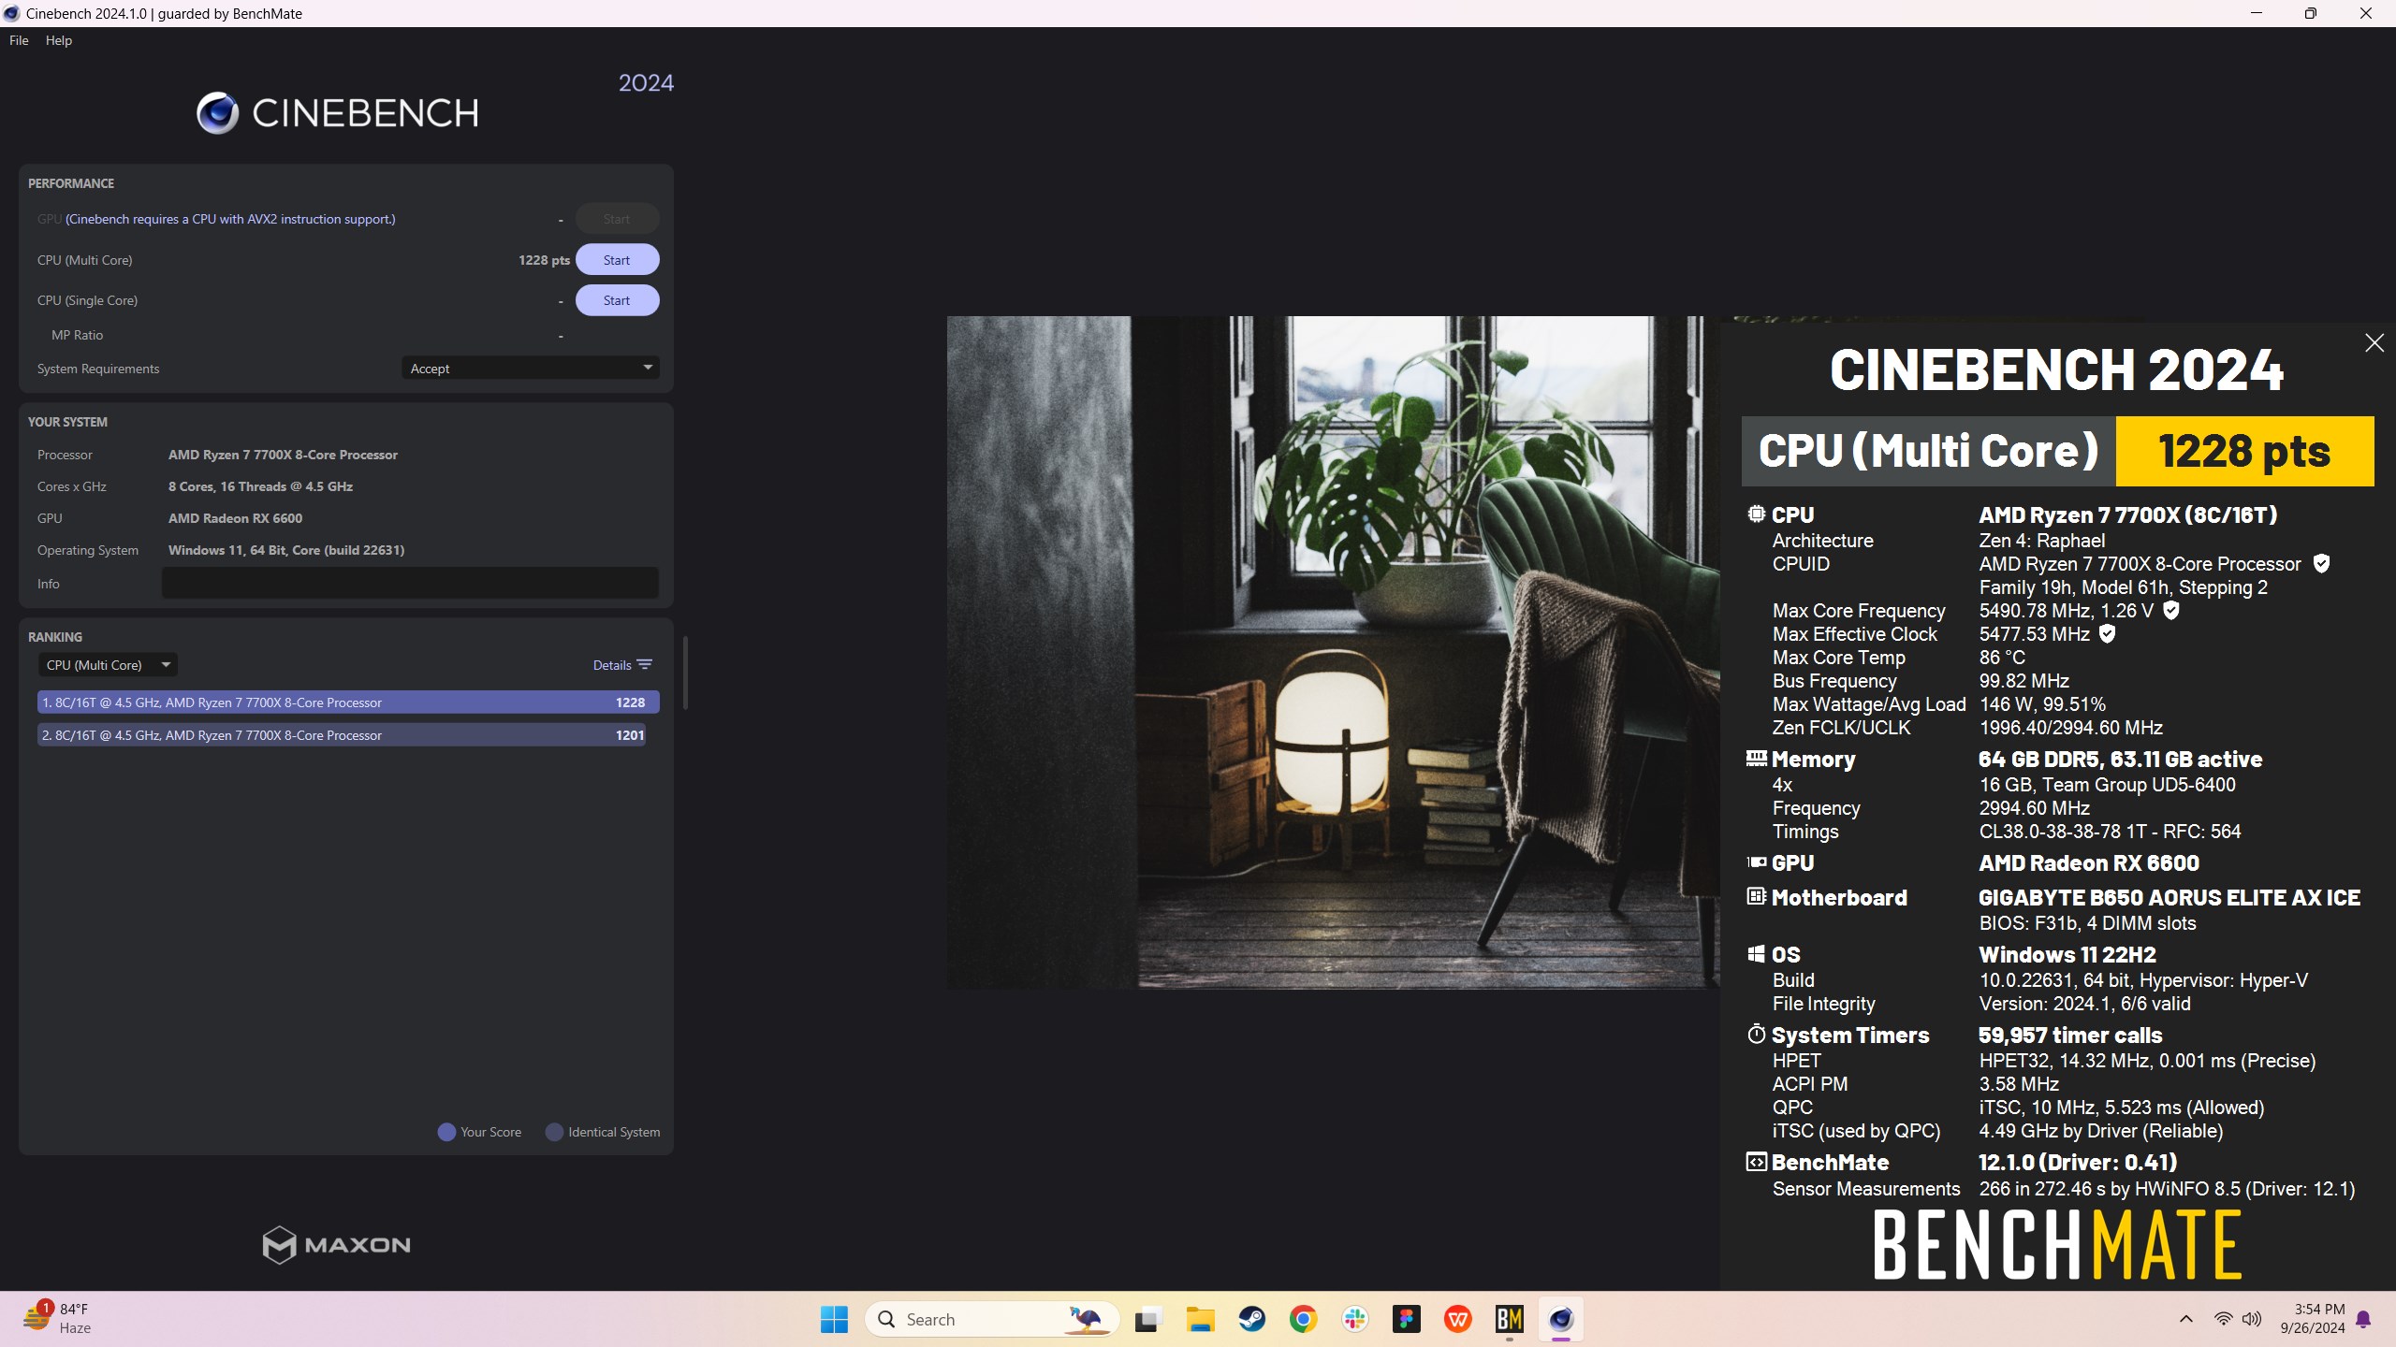The width and height of the screenshot is (2396, 1347).
Task: Click the System Timers stopwatch icon
Action: click(1757, 1035)
